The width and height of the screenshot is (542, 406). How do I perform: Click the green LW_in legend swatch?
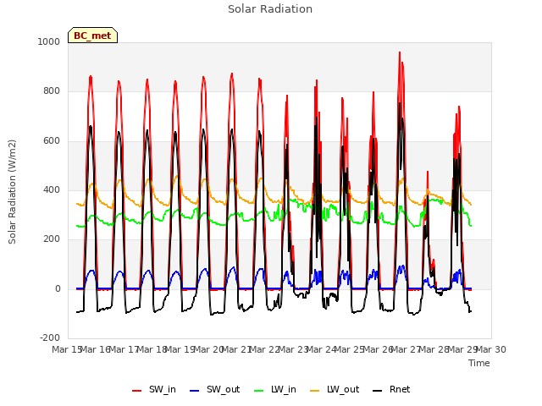[259, 391]
